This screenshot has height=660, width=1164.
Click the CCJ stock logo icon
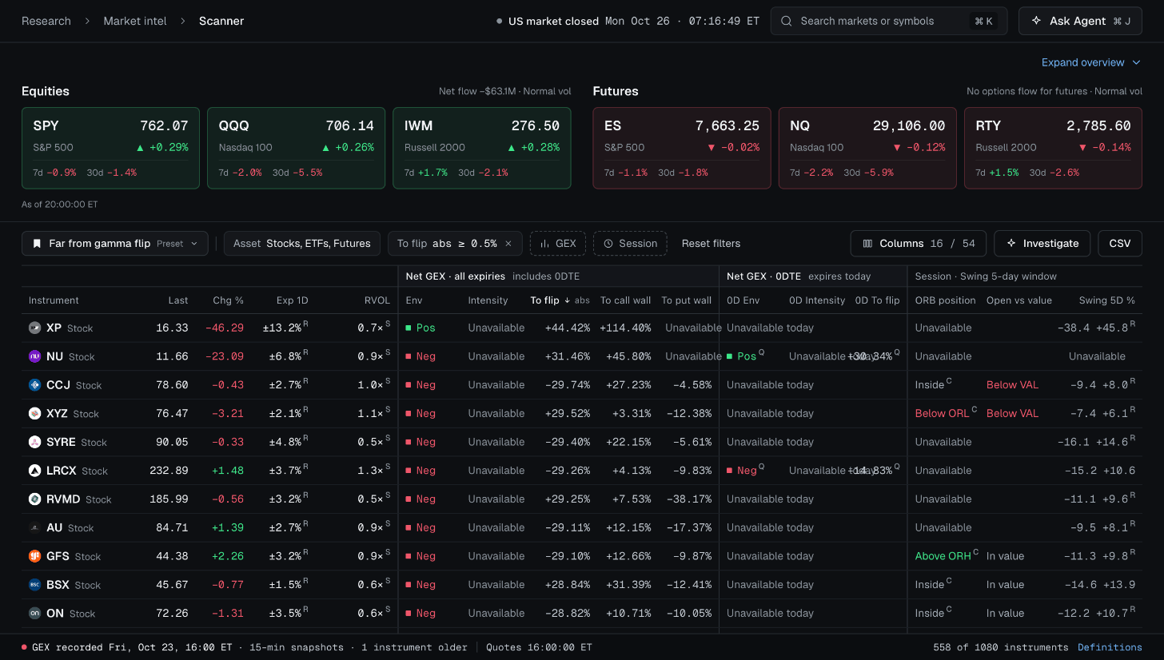point(35,385)
